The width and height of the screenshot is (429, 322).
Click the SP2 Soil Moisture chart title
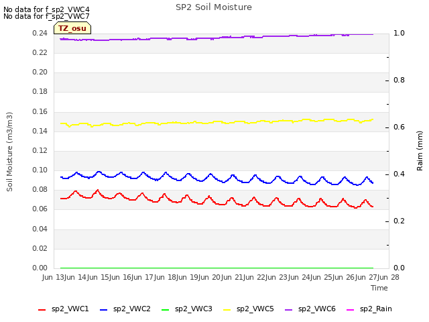[x=214, y=7]
